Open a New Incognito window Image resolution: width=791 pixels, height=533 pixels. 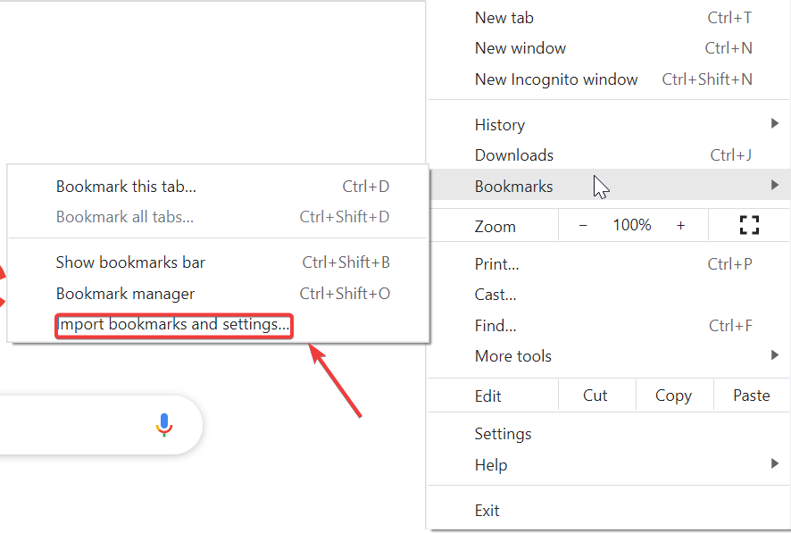tap(556, 79)
